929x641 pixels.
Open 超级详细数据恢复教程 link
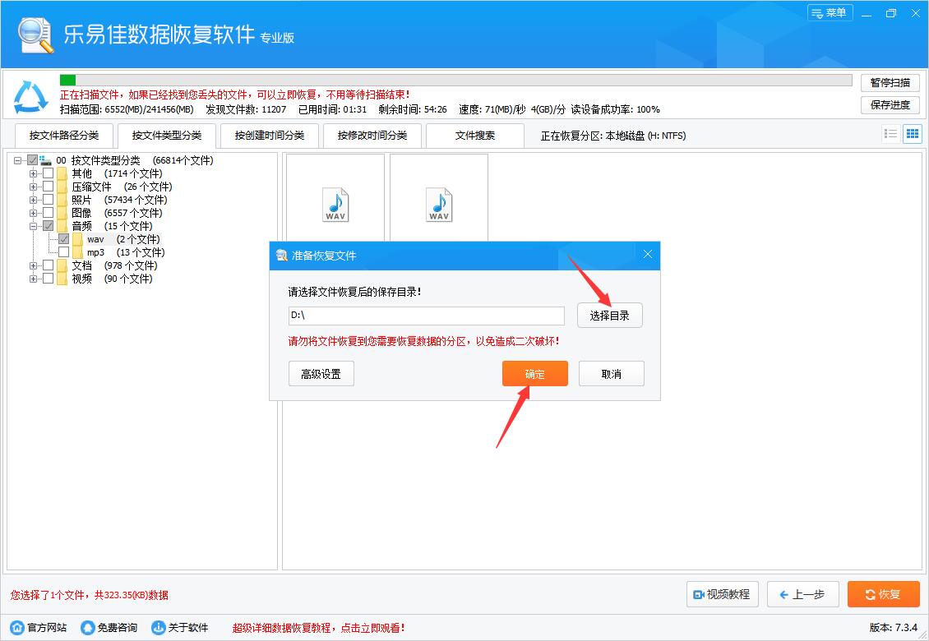point(318,628)
